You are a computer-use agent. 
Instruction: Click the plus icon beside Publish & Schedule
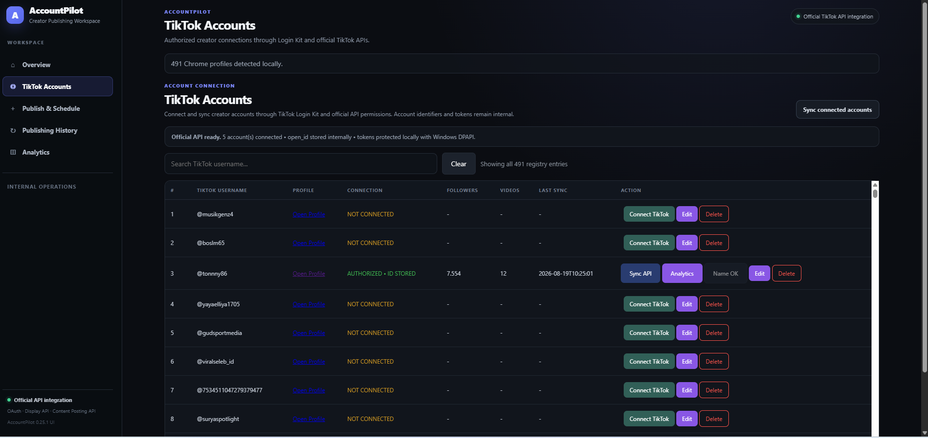coord(13,109)
